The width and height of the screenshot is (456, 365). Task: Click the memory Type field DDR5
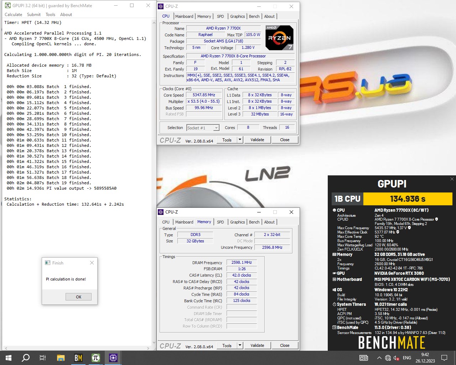(x=195, y=235)
